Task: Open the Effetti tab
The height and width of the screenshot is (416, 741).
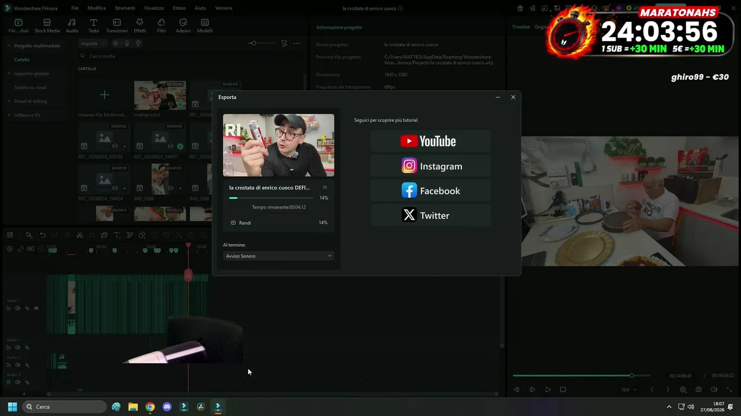Action: [140, 25]
